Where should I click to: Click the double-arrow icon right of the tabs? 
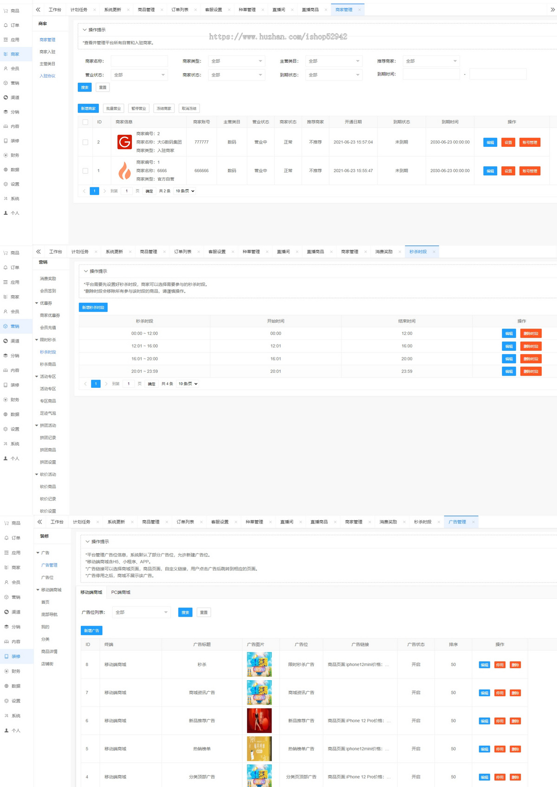(x=552, y=9)
